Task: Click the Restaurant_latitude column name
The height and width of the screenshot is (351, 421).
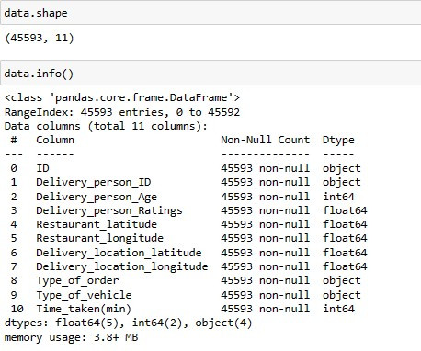Action: click(97, 224)
